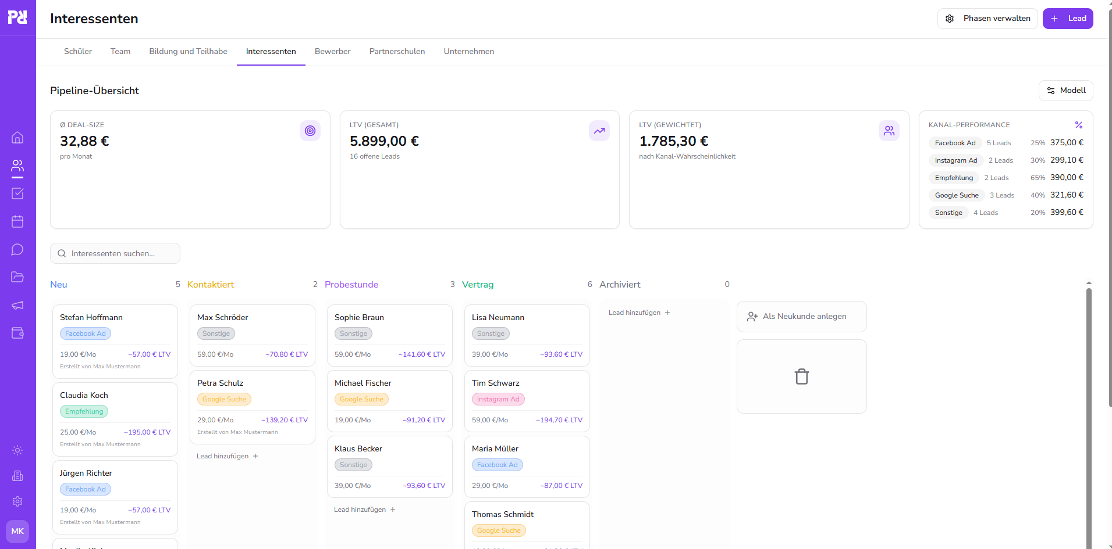The height and width of the screenshot is (549, 1112).
Task: Go to the Bewerber tab
Action: [333, 52]
